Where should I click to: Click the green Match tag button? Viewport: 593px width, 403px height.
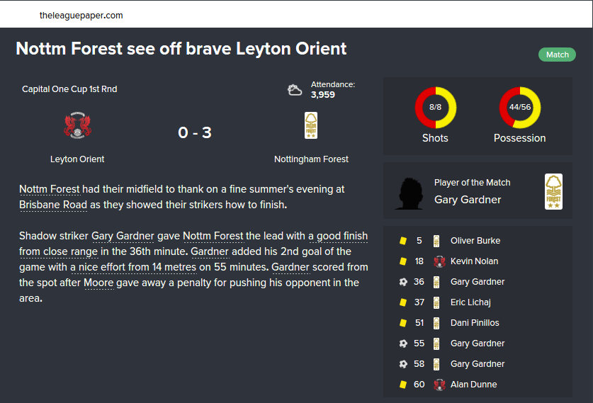557,55
